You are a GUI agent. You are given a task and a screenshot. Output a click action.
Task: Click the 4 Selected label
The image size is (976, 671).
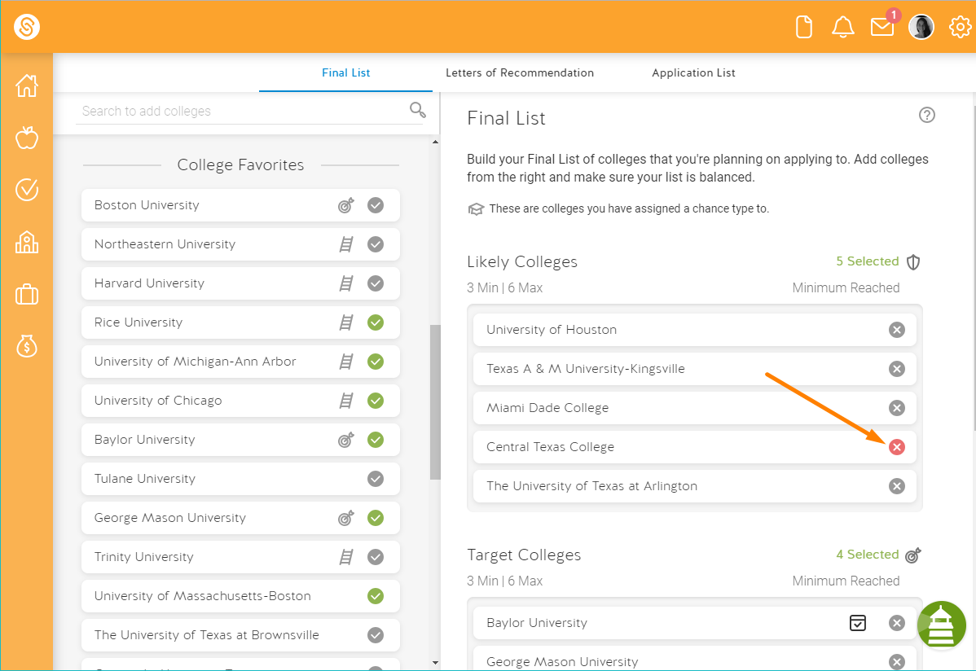coord(867,555)
